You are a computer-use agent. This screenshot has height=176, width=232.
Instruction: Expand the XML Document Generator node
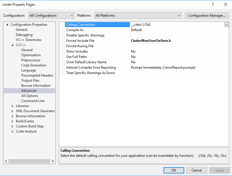[12, 111]
